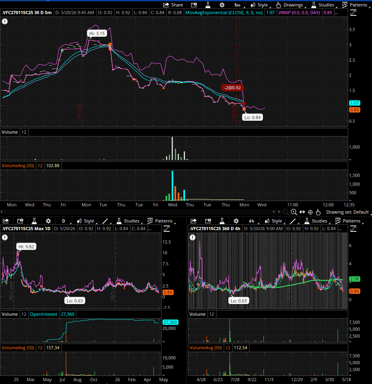Click the .VFC270115C25 30 D 5m symbol label
This screenshot has height=384, width=372.
(26, 13)
